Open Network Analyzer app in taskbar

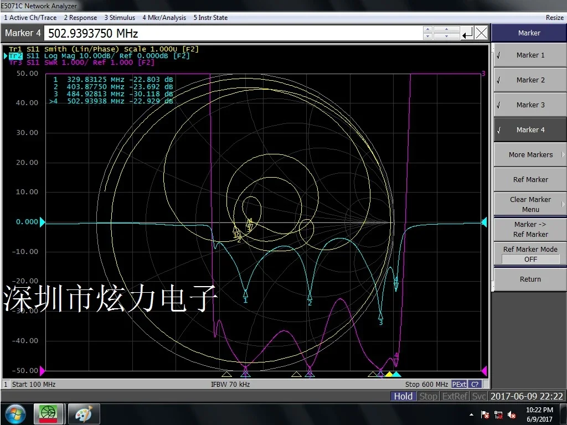pyautogui.click(x=49, y=414)
